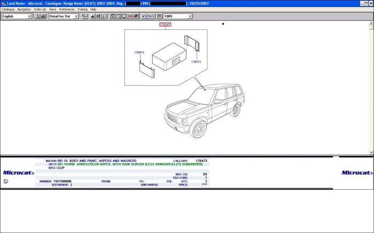Click the left Microcat logo
Image resolution: width=374 pixels, height=233 pixels.
coord(18,173)
